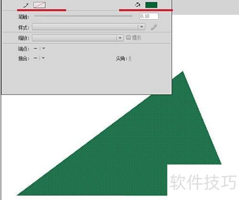Expand the 缩放 dropdown arrow

120,38
